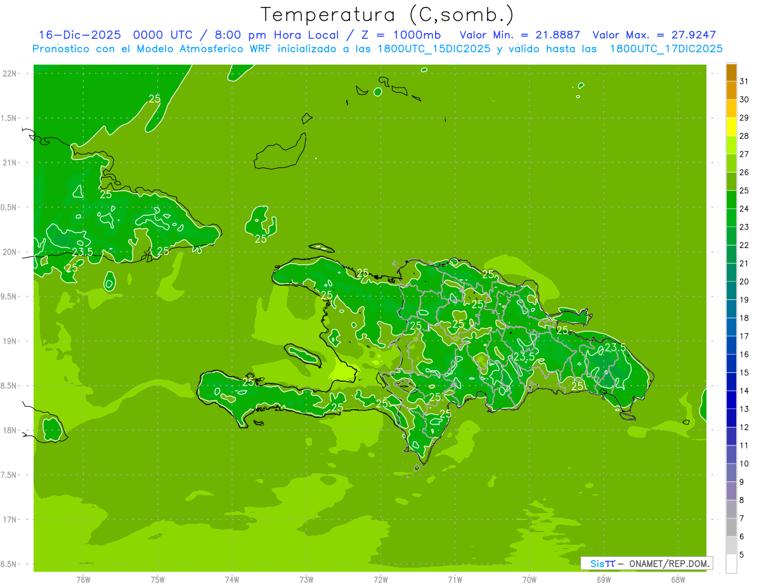Screen dimensions: 761x588
Task: Click the "73W" longitude label
Action: (x=306, y=580)
